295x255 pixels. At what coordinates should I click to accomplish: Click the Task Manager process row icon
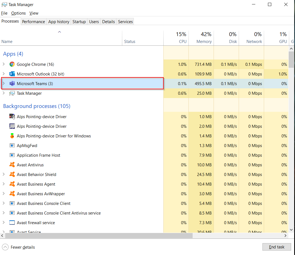coord(12,93)
